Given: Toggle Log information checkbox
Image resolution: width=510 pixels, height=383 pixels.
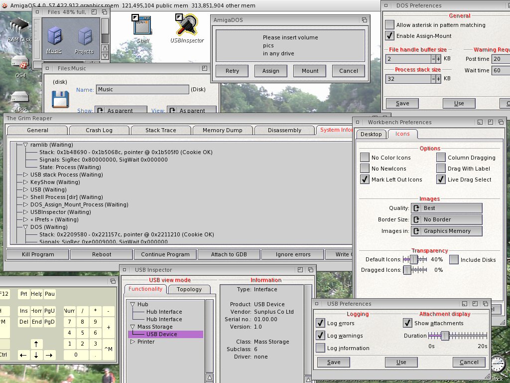Looking at the screenshot, I should (x=320, y=348).
